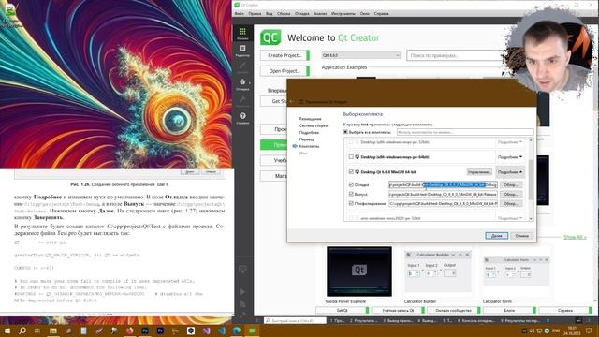
Task: Click the kit filter input field
Action: 465,132
